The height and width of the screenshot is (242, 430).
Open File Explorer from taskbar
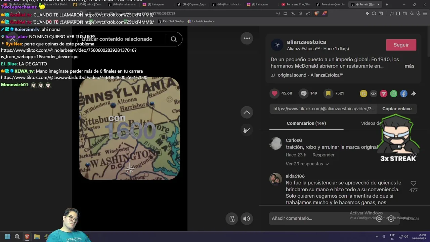[37, 237]
